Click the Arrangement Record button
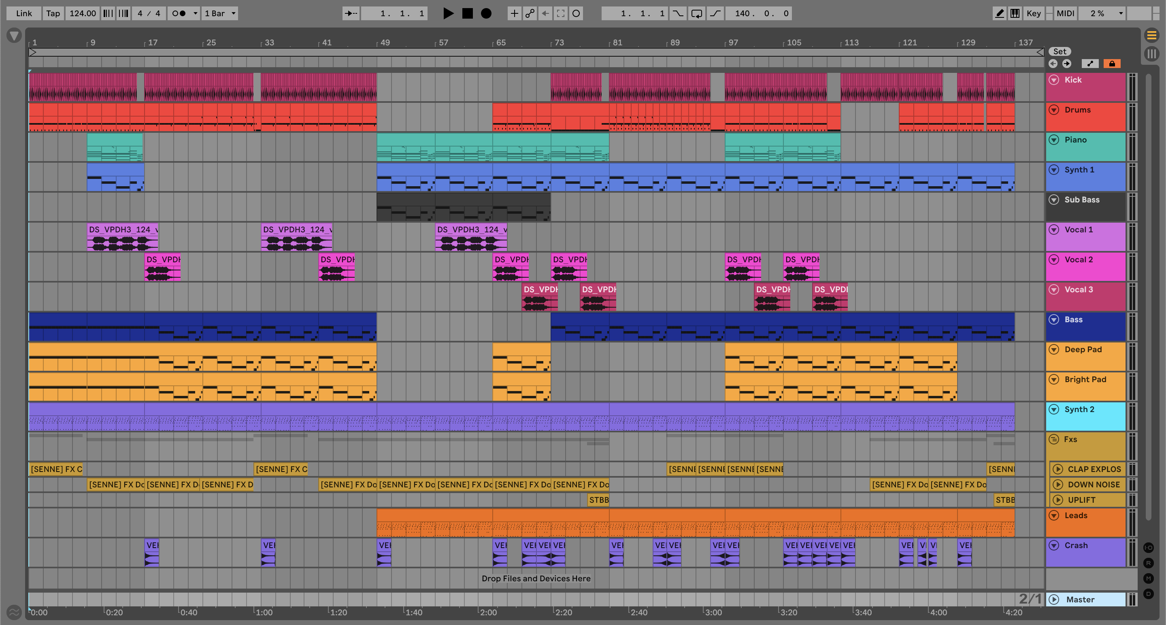This screenshot has height=625, width=1166. [x=486, y=13]
